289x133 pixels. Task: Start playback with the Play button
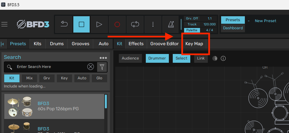[99, 24]
